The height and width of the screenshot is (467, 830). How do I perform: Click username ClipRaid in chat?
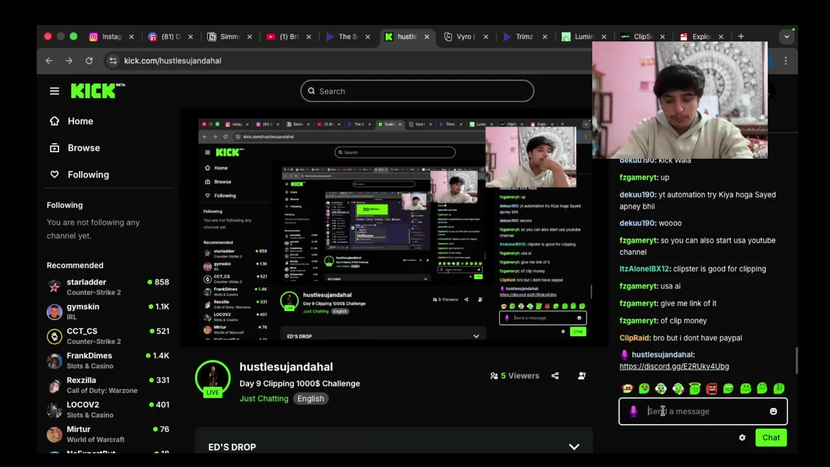(635, 338)
